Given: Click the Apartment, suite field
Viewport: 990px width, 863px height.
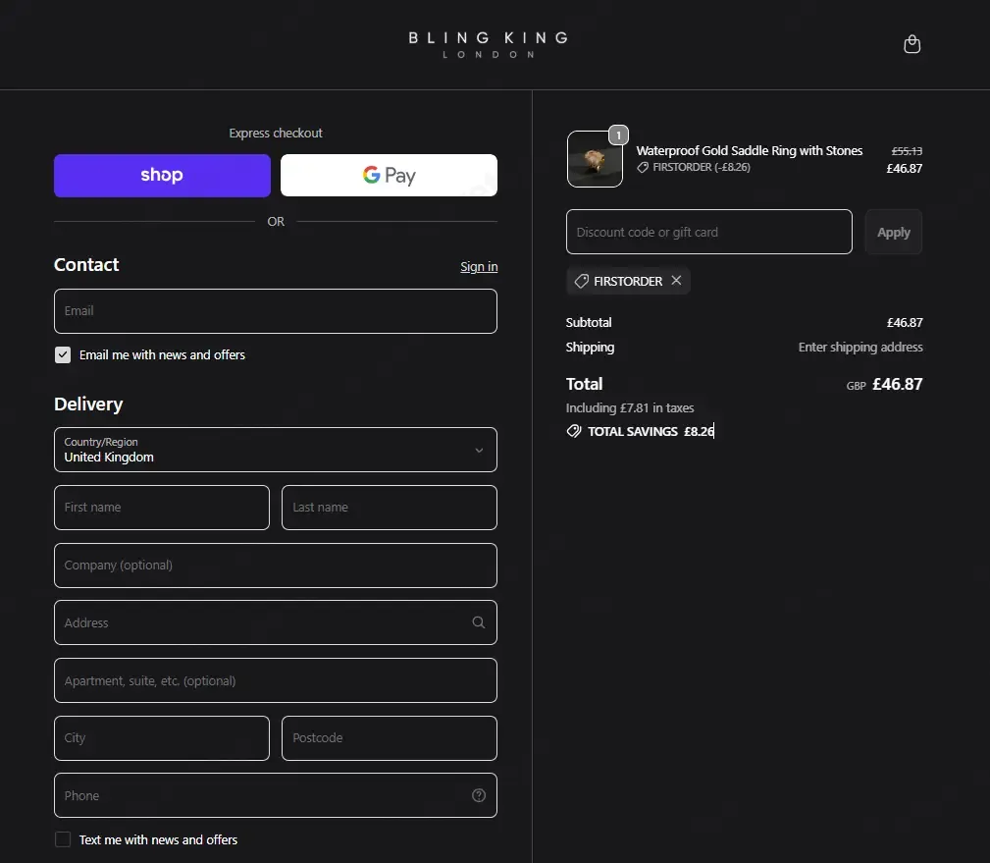Looking at the screenshot, I should click(x=276, y=680).
